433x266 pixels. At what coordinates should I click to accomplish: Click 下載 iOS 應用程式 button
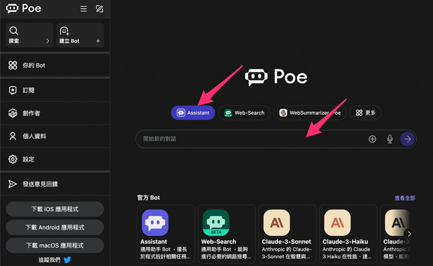click(x=55, y=209)
